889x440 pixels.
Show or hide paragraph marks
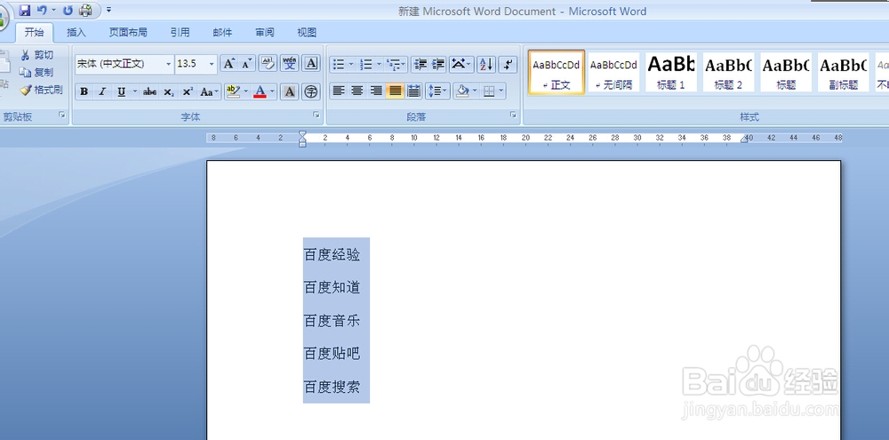pos(508,64)
